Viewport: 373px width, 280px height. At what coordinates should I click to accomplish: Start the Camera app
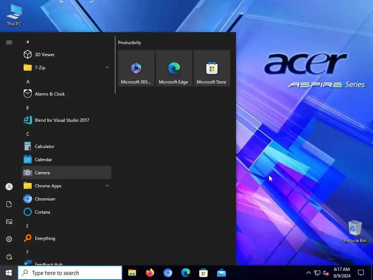pyautogui.click(x=66, y=172)
